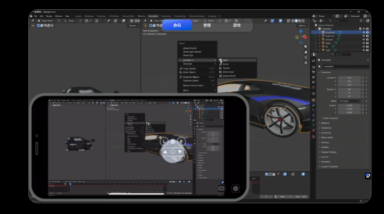The height and width of the screenshot is (214, 384).
Task: Open the File menu
Action: tap(35, 16)
